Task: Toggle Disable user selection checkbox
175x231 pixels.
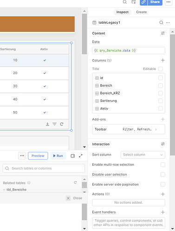Action: coord(163,175)
